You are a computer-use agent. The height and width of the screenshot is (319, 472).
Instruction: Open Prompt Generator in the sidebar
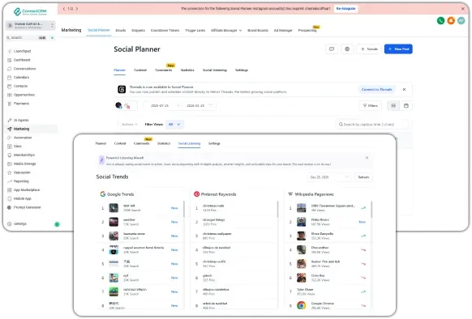pyautogui.click(x=27, y=207)
